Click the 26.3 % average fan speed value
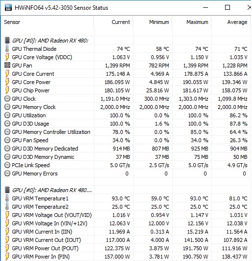 238,140
